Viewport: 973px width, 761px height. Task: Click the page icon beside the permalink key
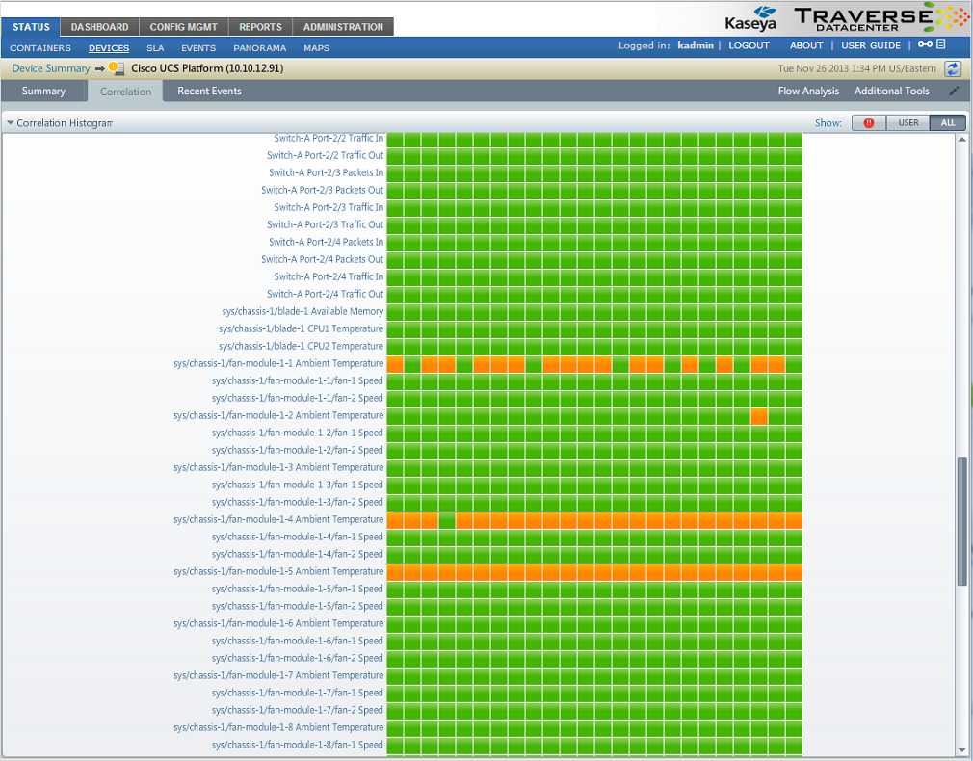point(938,44)
